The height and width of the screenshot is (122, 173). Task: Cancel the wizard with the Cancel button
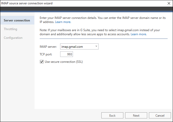pyautogui.click(x=160, y=115)
